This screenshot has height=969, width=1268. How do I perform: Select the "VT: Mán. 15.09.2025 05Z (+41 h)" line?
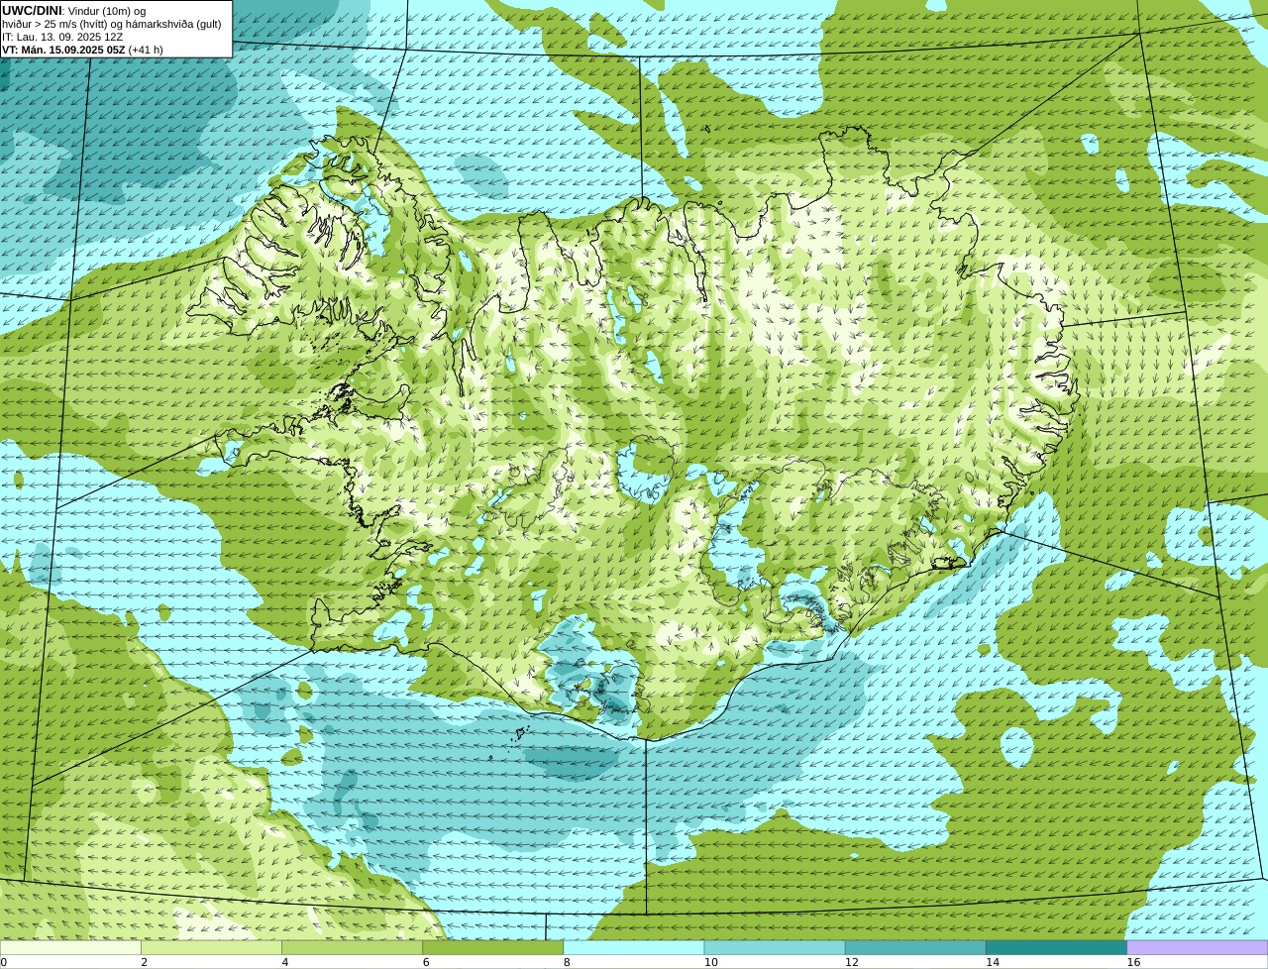coord(83,50)
